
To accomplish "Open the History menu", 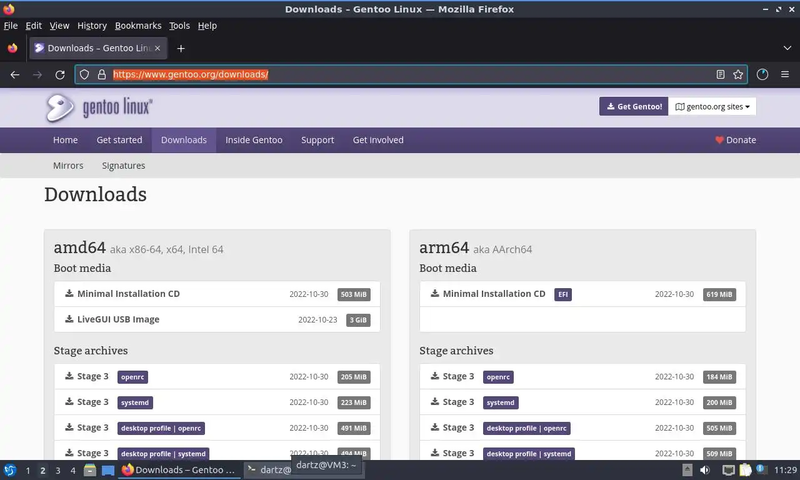I will click(92, 26).
